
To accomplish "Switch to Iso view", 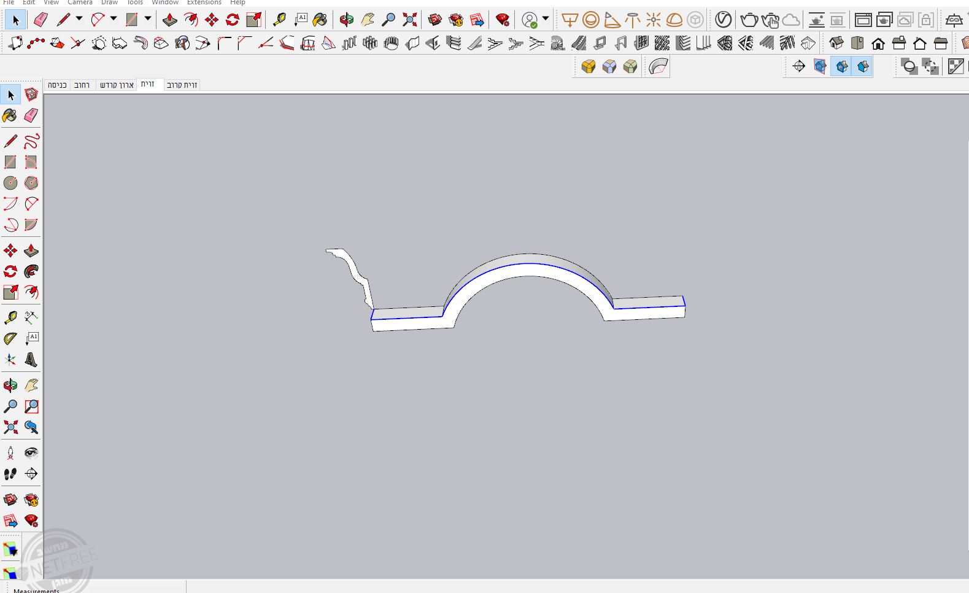I will (x=836, y=44).
